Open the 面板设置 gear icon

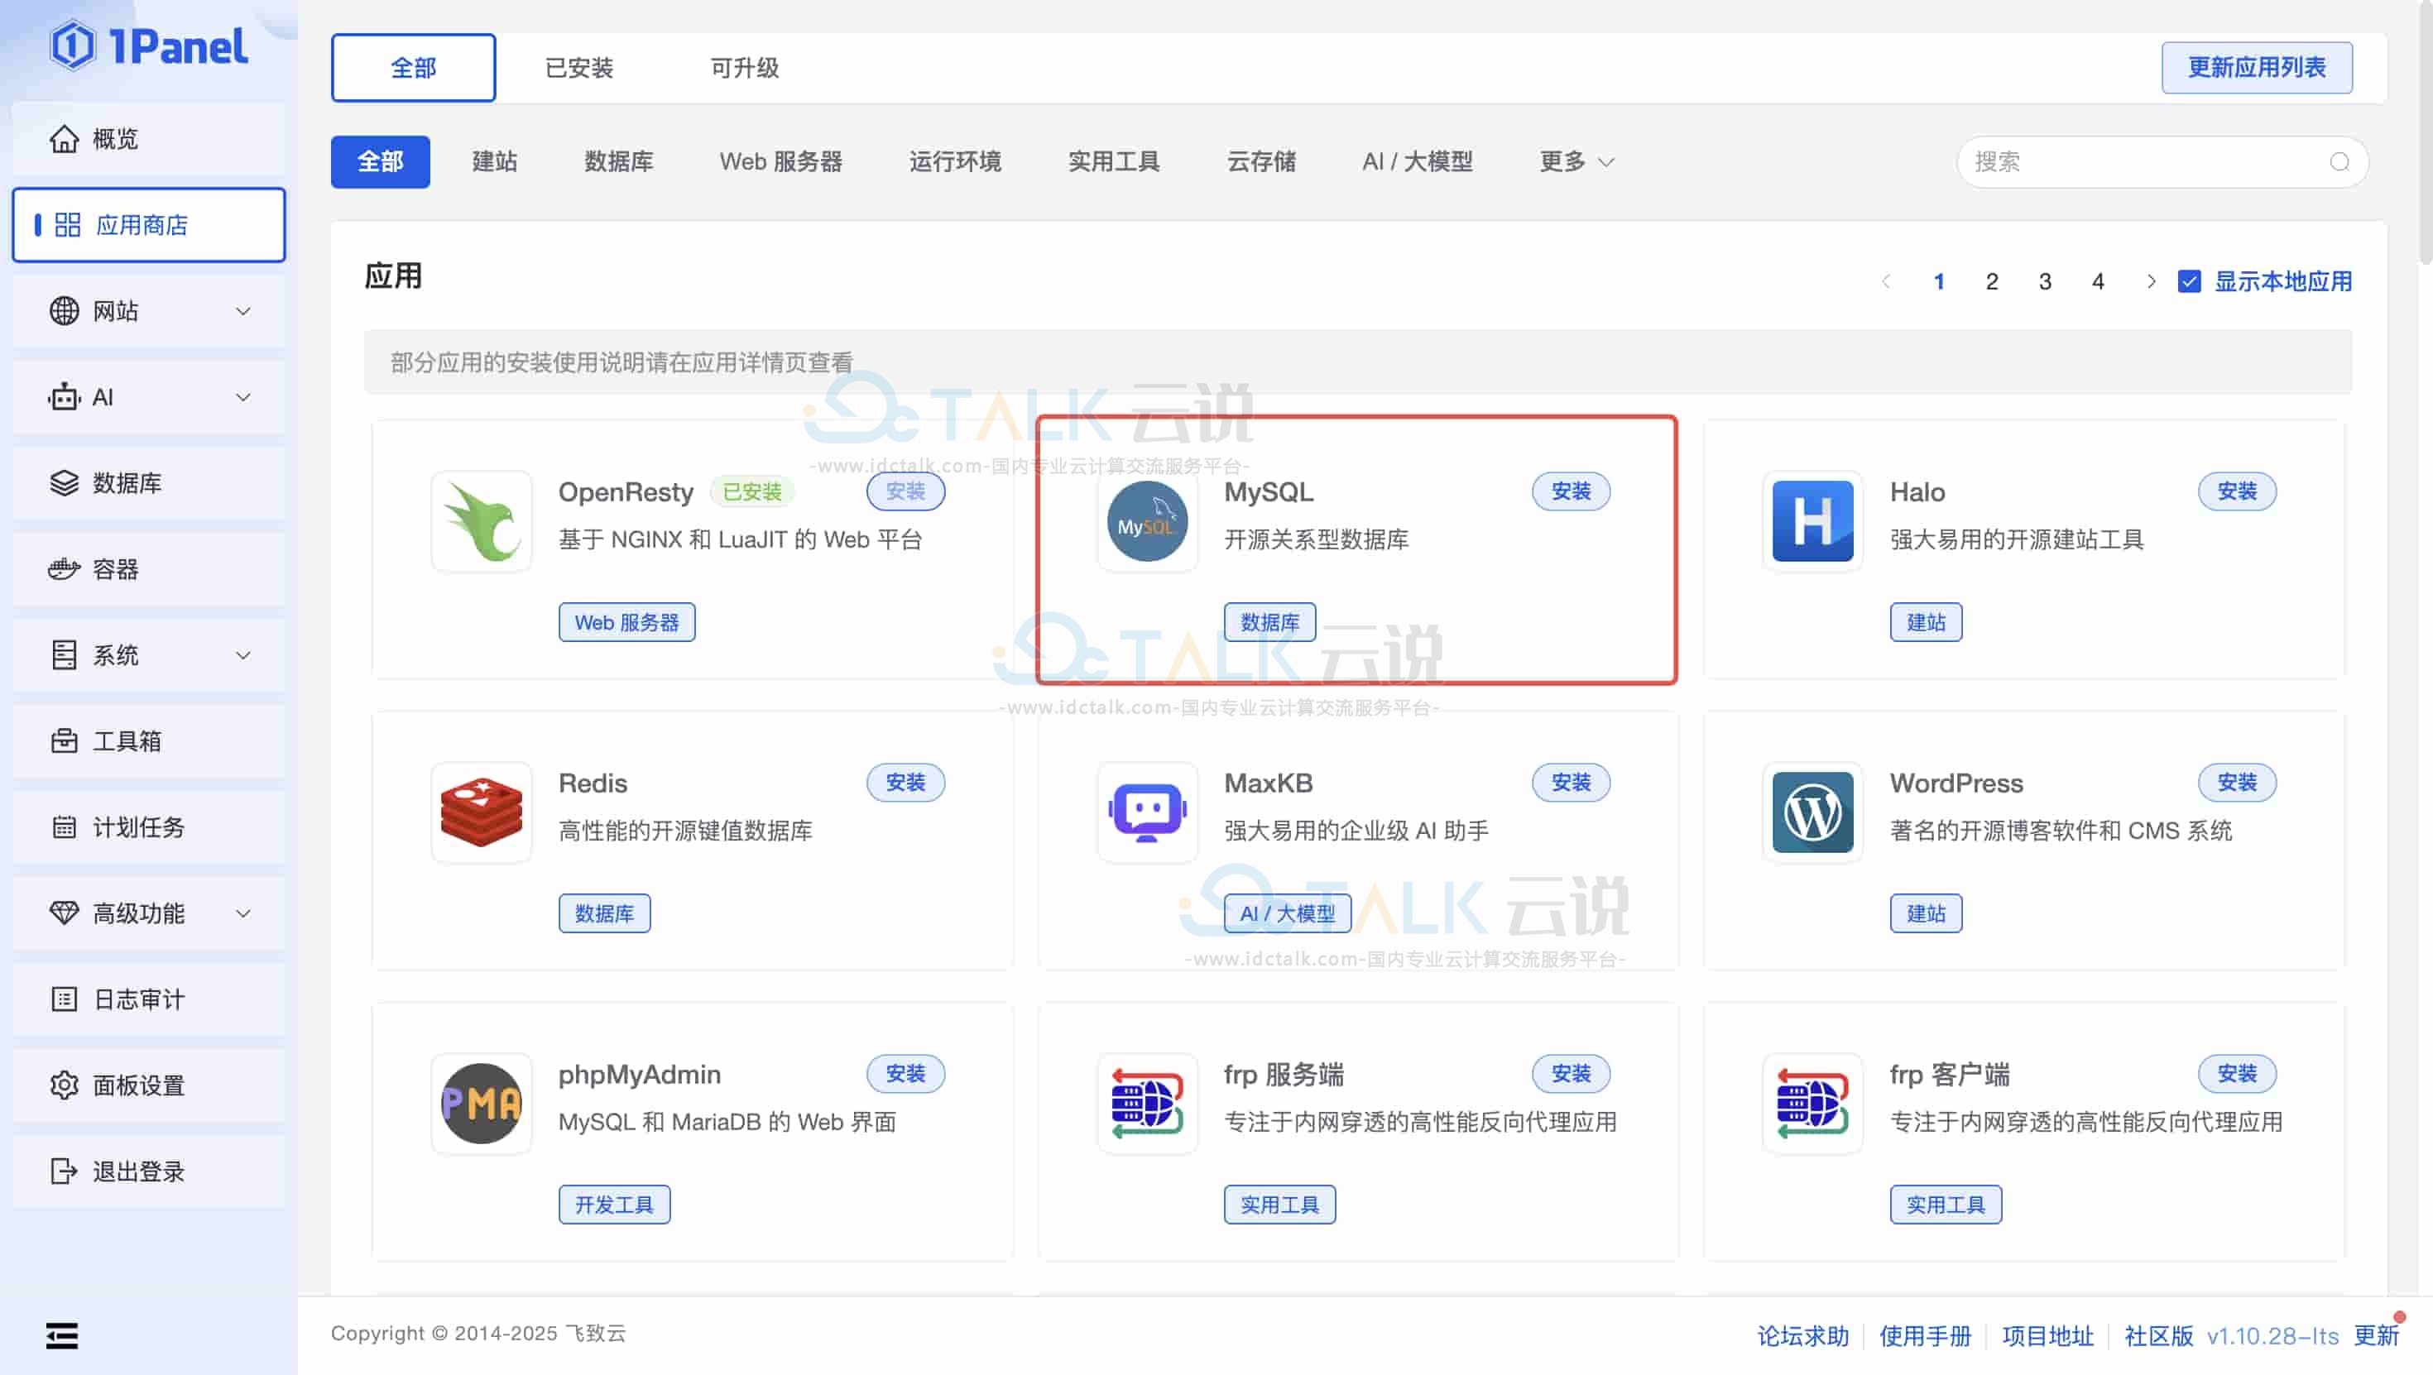pos(65,1085)
